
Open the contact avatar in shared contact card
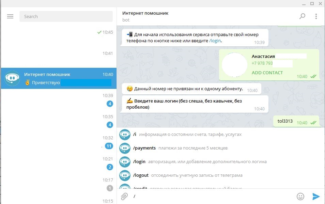234,65
